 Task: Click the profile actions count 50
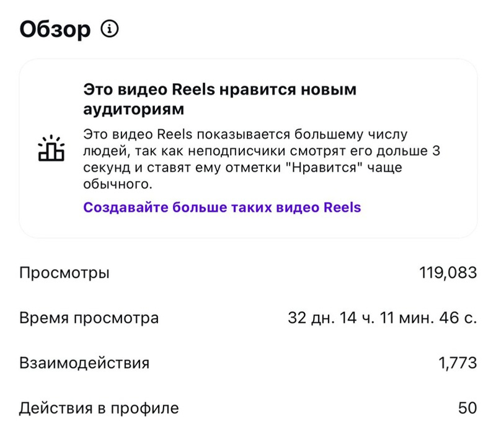467,408
